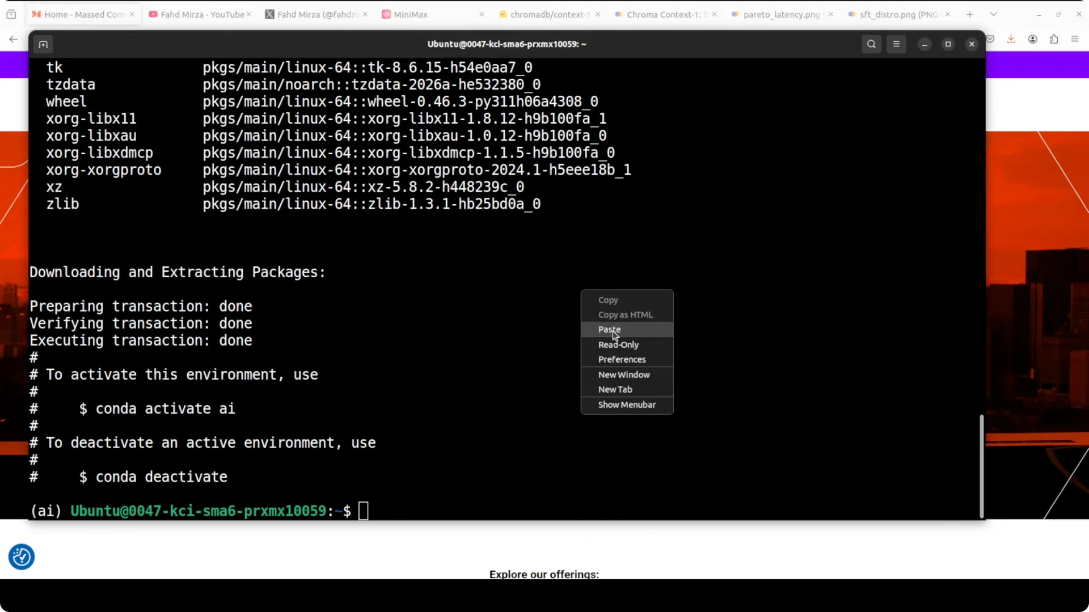1089x612 pixels.
Task: Switch to the sft_distro.png tab
Action: click(x=898, y=14)
